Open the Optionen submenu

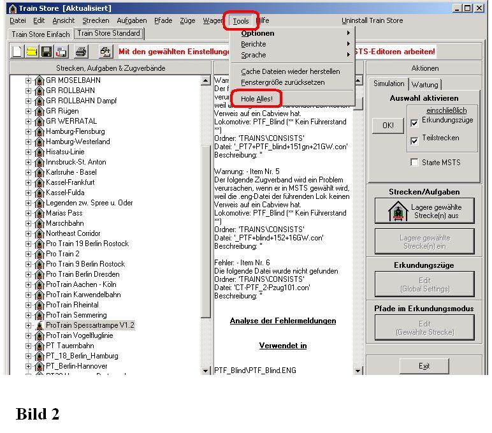point(257,33)
